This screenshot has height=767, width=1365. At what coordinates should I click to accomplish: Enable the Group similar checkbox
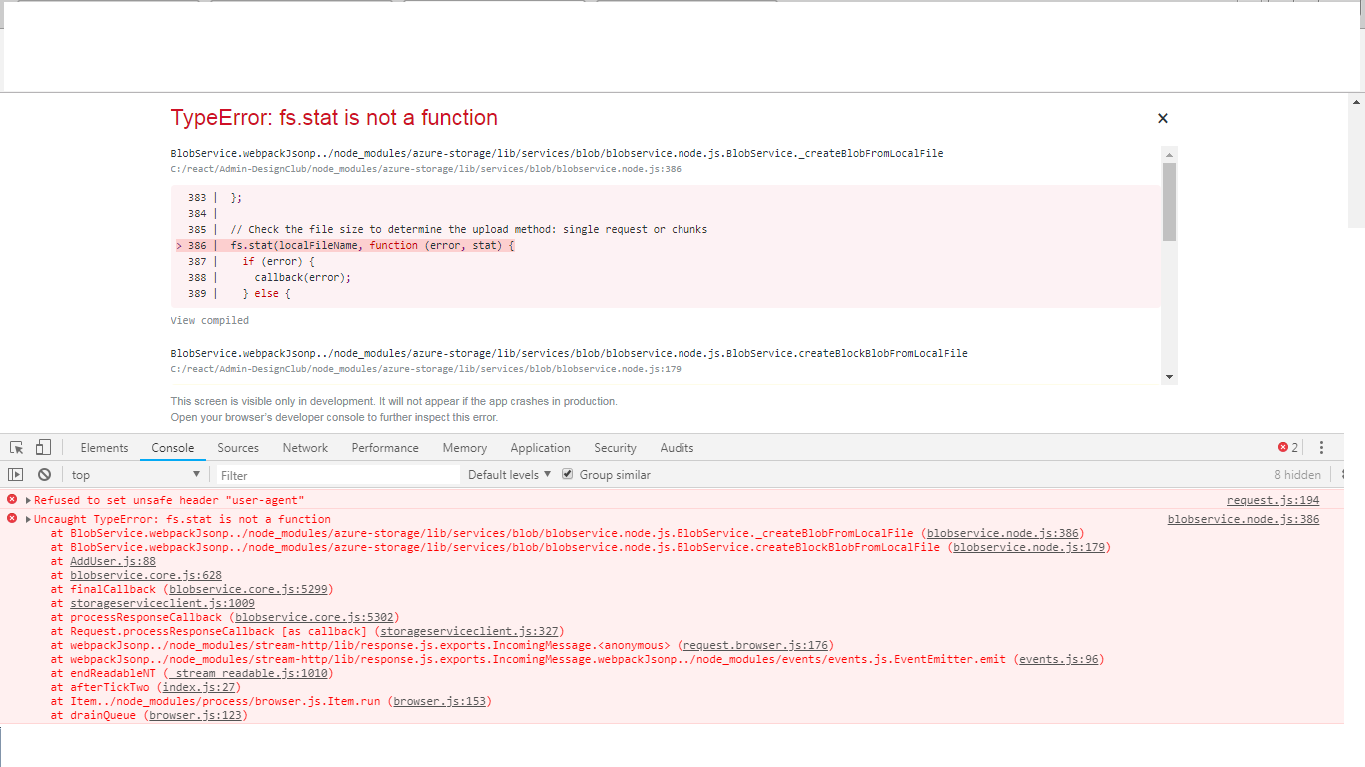coord(567,474)
